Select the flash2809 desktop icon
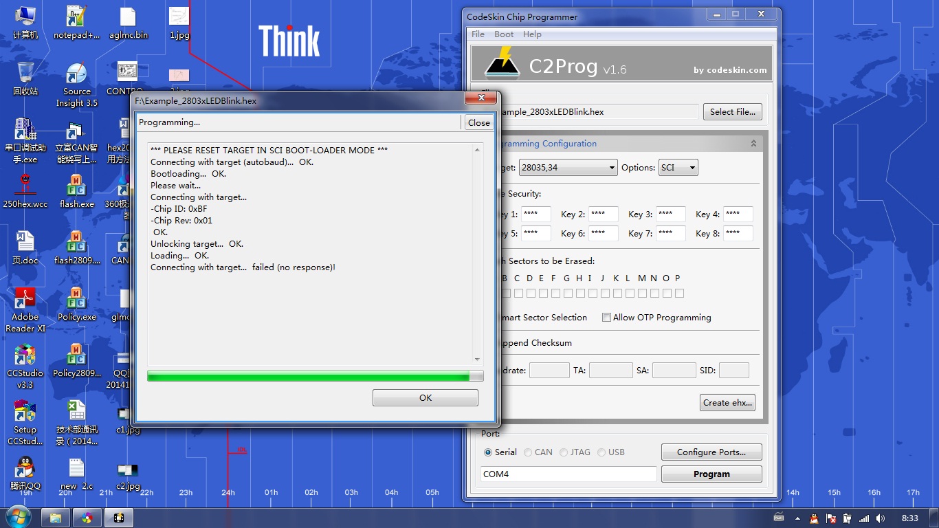Image resolution: width=939 pixels, height=528 pixels. 76,247
